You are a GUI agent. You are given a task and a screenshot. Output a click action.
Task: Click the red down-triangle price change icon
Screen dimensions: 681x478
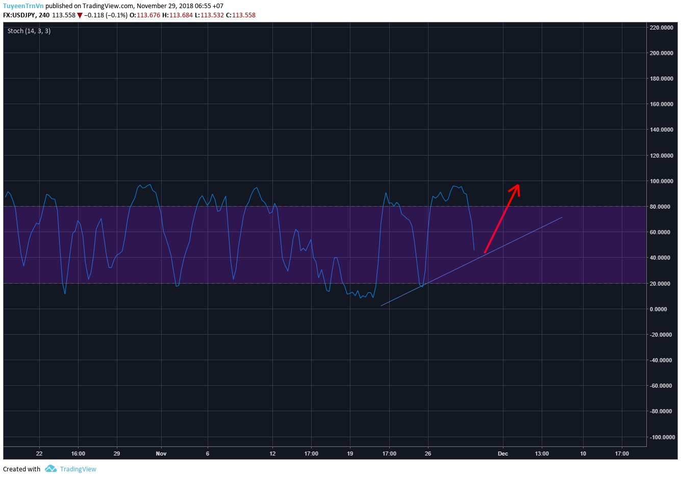point(80,15)
